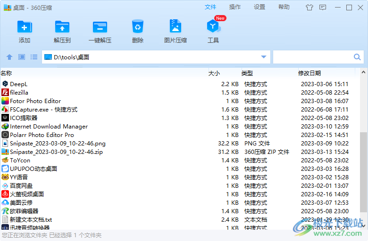
Task: Click the ICO提取器 icon
Action: 5,118
